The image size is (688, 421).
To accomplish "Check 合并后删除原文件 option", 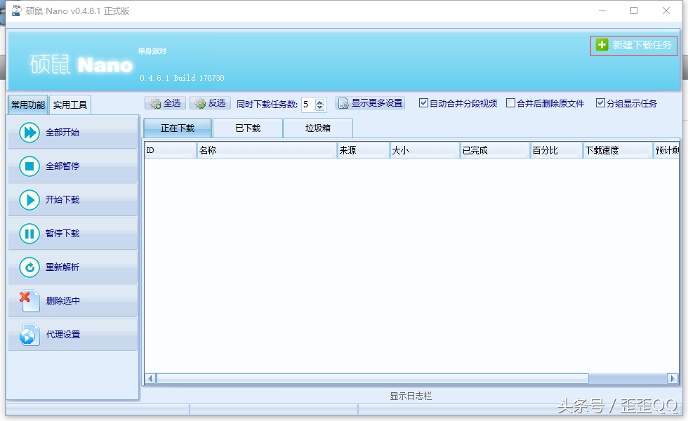I will click(x=512, y=102).
